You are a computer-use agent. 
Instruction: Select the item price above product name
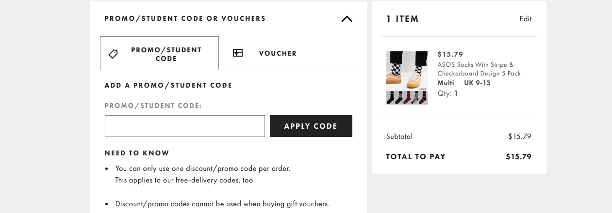point(450,54)
